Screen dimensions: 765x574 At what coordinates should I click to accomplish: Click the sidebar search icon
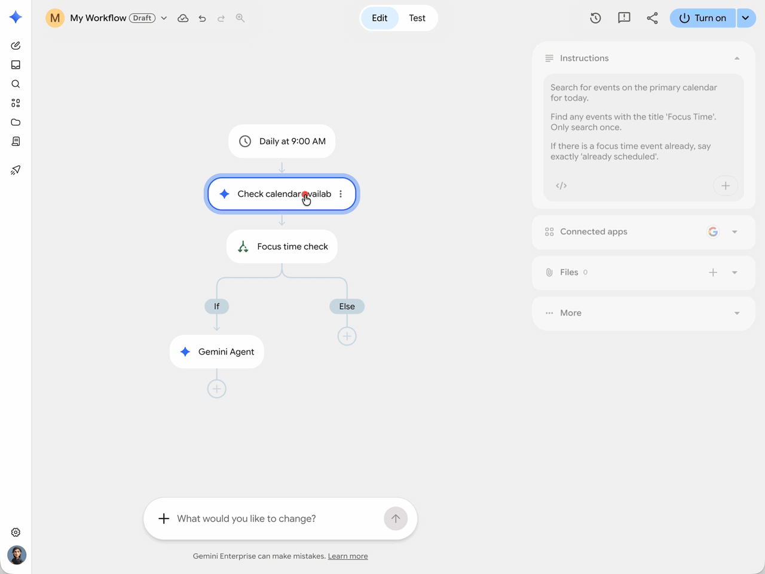pyautogui.click(x=16, y=84)
